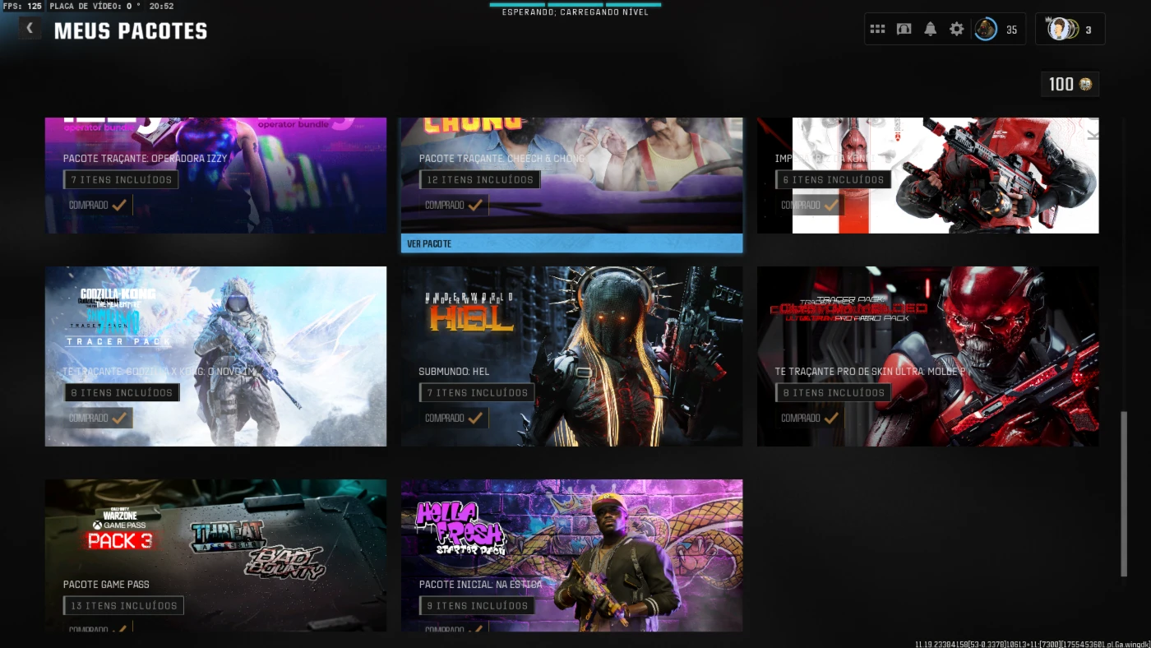Open the player avatar showing level 35
Viewport: 1151px width, 648px height.
986,29
